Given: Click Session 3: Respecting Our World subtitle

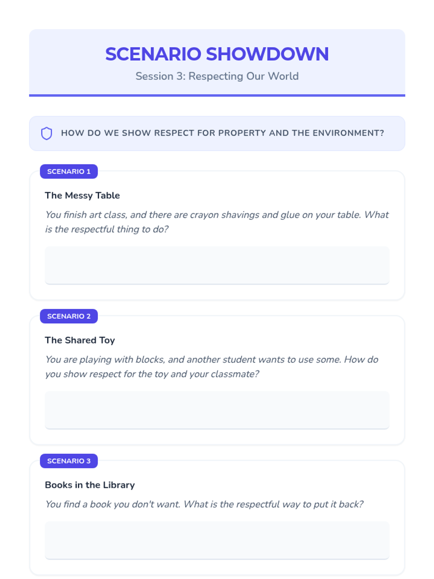Looking at the screenshot, I should tap(217, 76).
